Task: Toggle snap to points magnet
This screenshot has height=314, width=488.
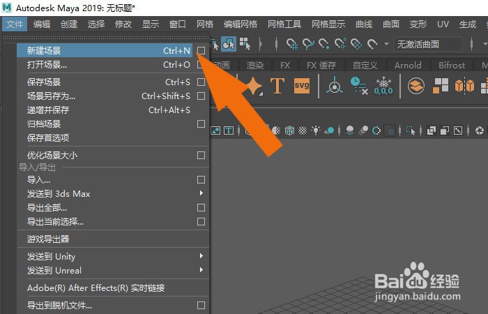Action: click(324, 44)
